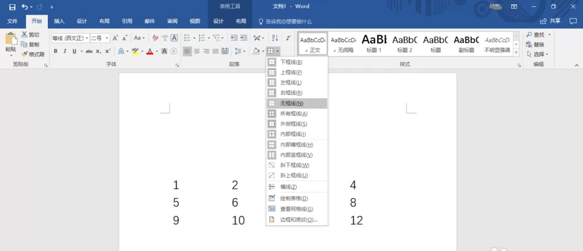Choose All Borders (所有框线) menu item
This screenshot has width=583, height=251.
tap(297, 113)
